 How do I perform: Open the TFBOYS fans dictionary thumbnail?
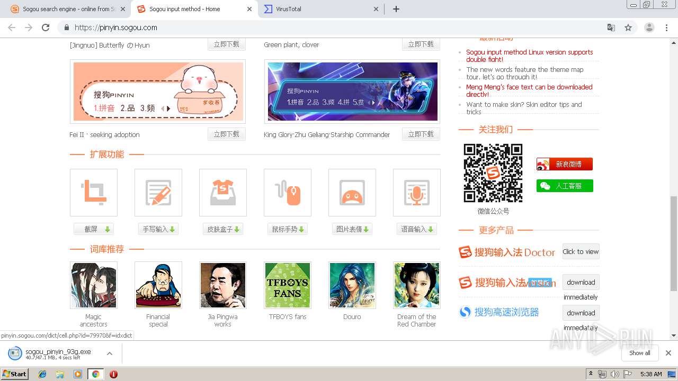288,285
